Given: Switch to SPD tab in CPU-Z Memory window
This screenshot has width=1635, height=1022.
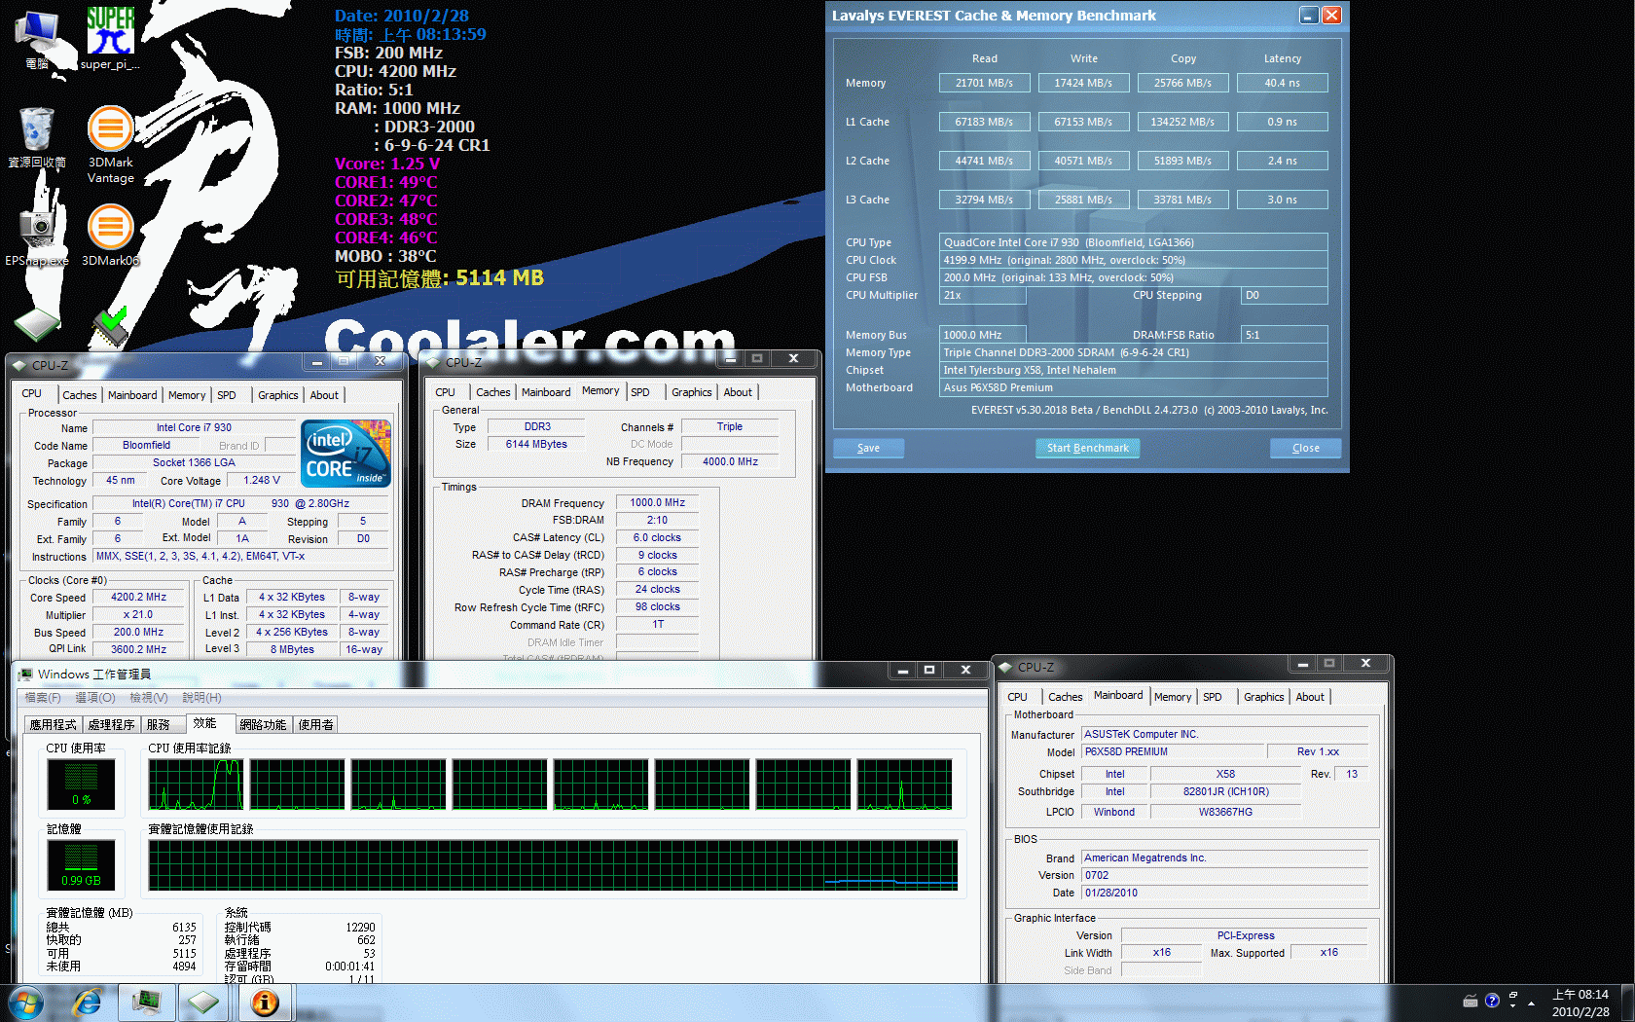Looking at the screenshot, I should point(639,392).
